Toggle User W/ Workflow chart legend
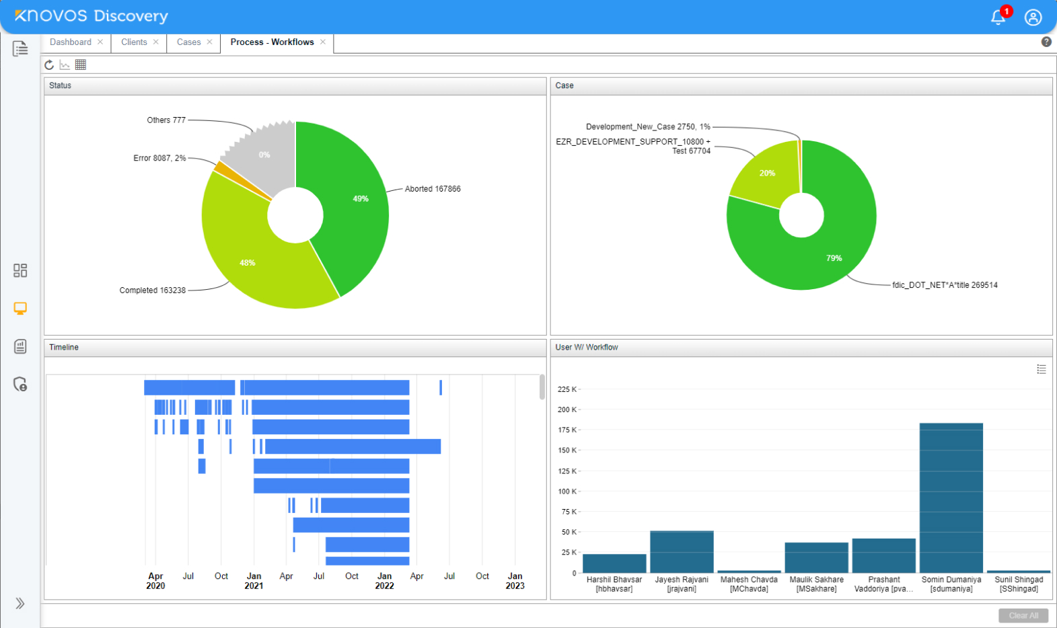This screenshot has width=1057, height=628. click(1041, 369)
